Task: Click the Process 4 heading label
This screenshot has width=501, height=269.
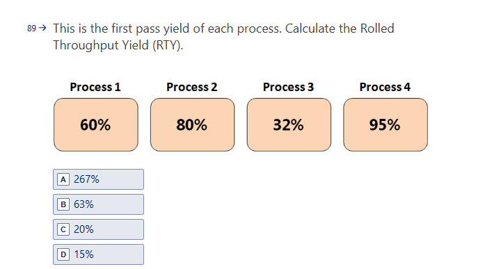Action: click(385, 87)
